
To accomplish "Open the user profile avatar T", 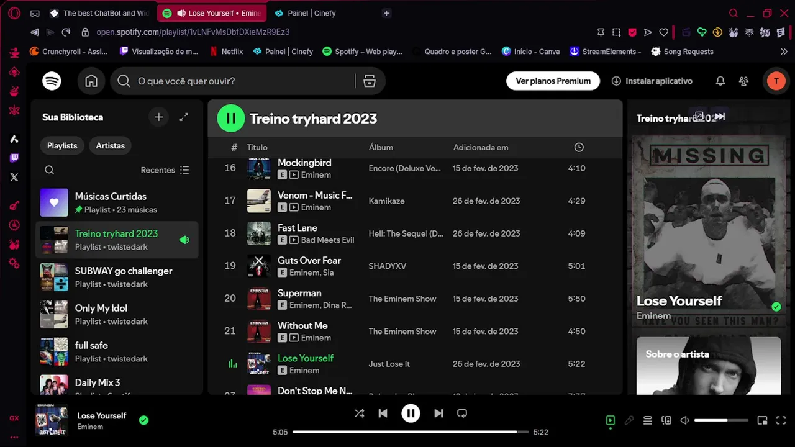I will tap(776, 81).
